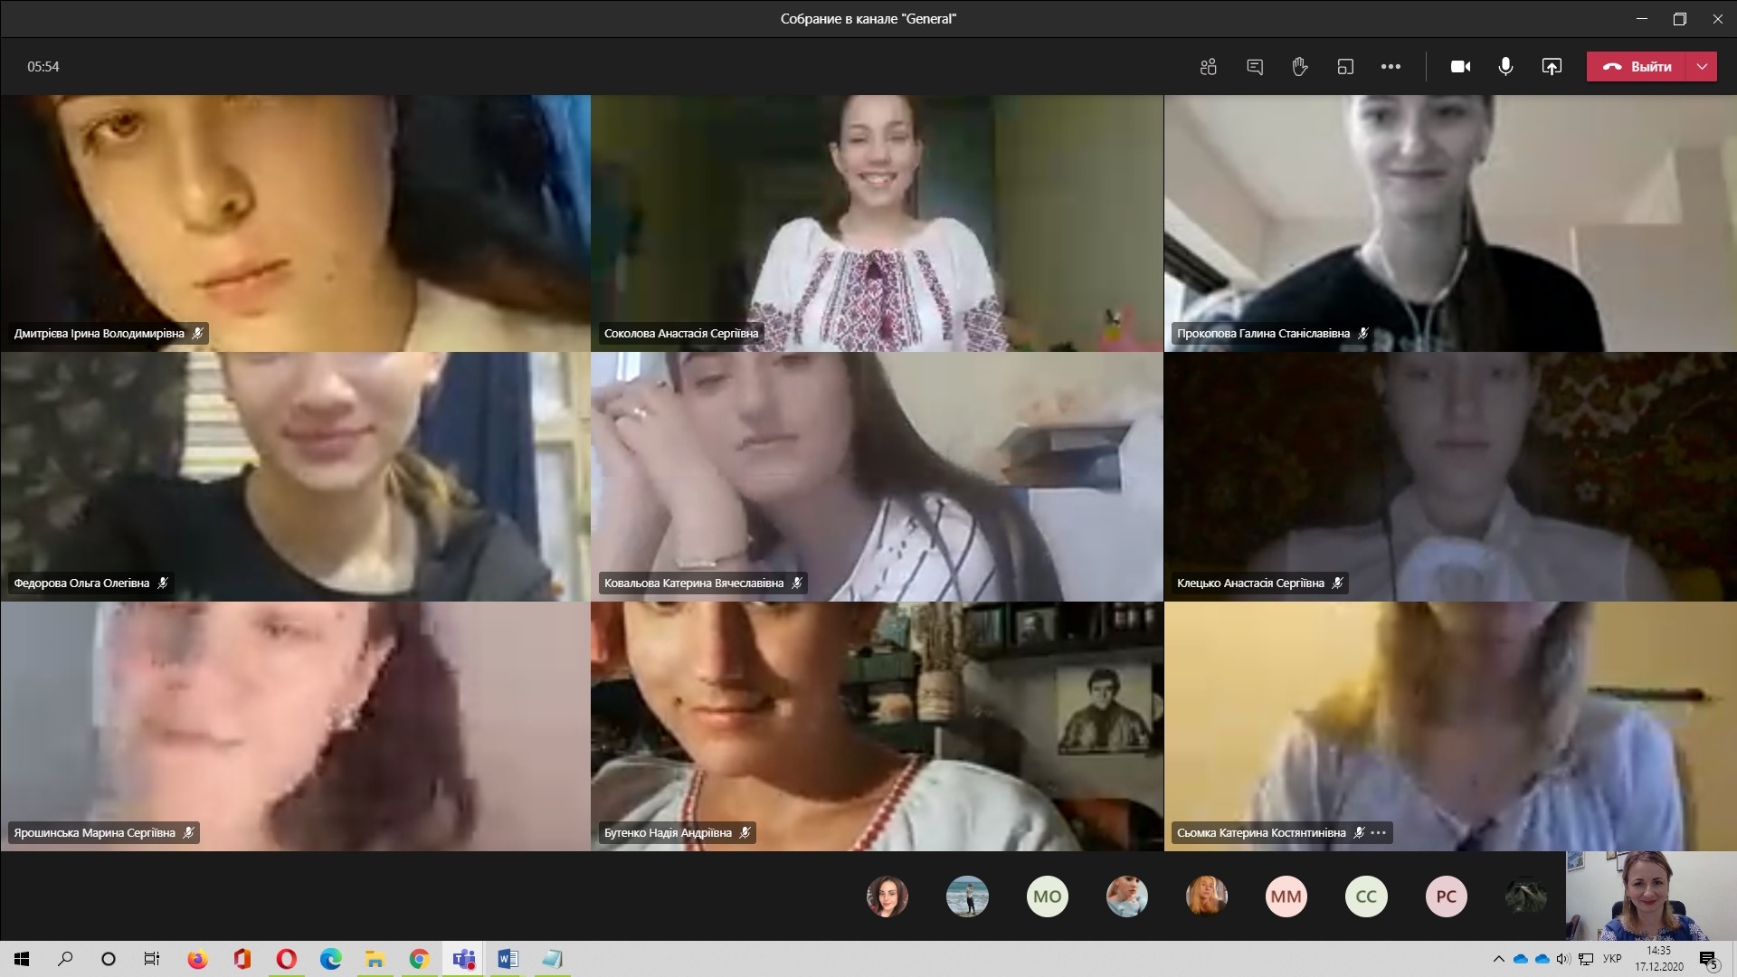Toggle the microphone mute
The image size is (1737, 977).
click(x=1505, y=67)
